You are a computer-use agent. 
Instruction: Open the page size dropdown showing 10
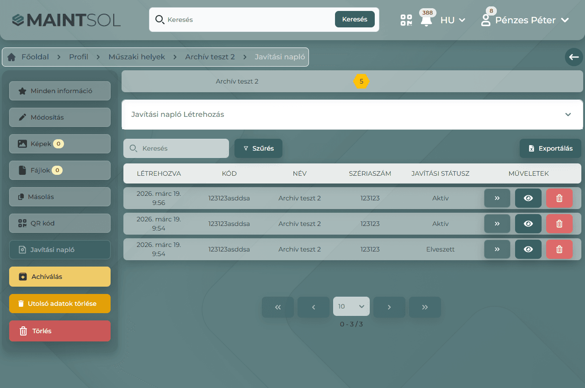tap(351, 307)
